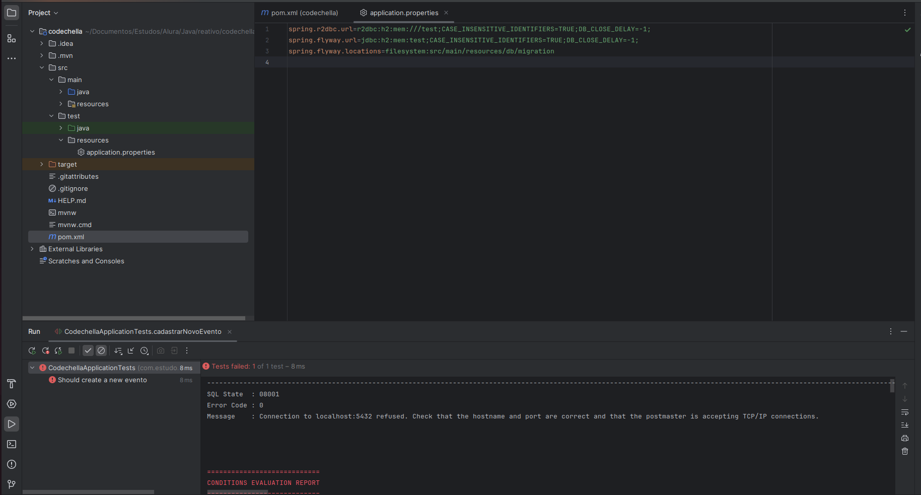
Task: Expand External Libraries node
Action: click(32, 249)
